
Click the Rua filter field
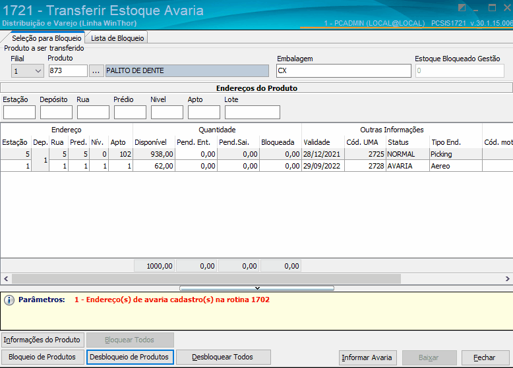[x=93, y=113]
